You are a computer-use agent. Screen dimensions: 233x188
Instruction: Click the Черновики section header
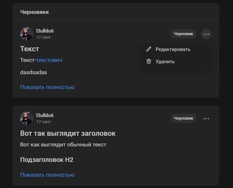pyautogui.click(x=35, y=12)
